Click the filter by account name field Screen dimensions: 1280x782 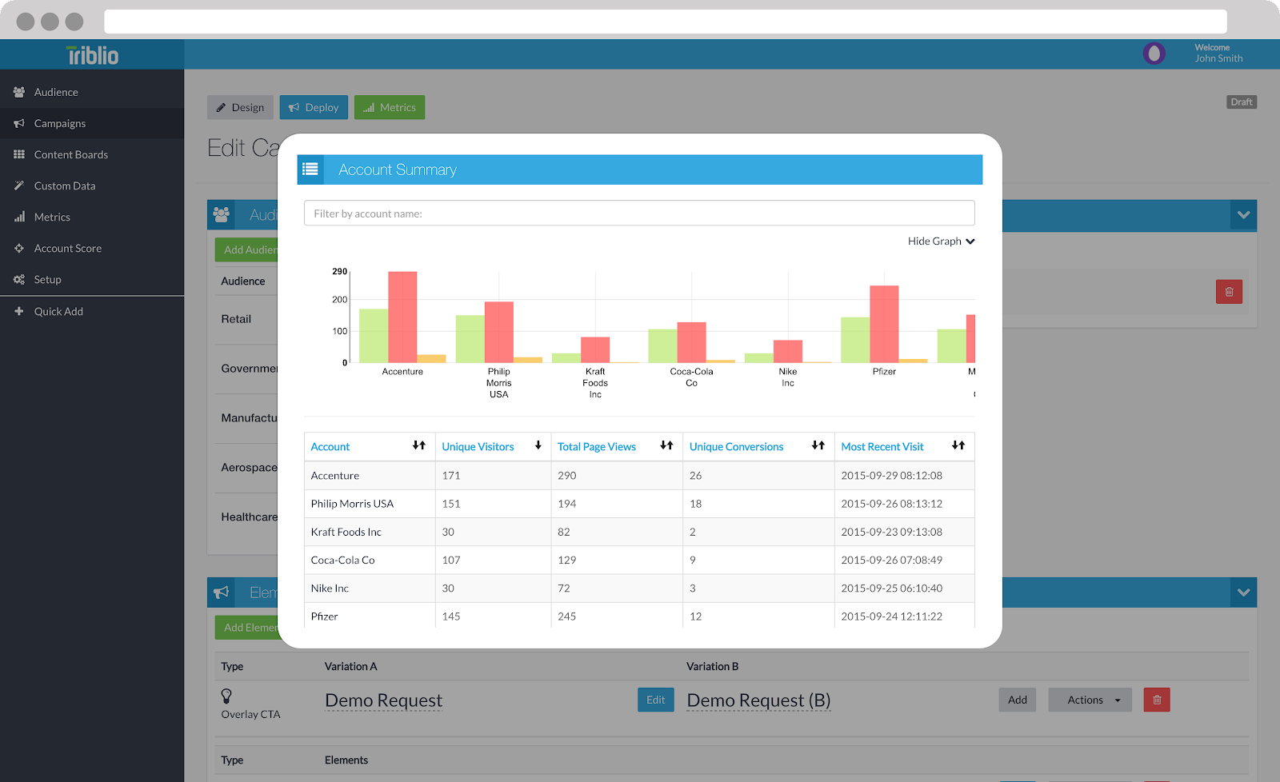click(638, 213)
